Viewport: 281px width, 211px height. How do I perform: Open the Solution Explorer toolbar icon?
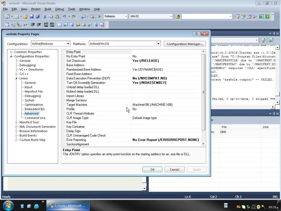click(x=237, y=16)
